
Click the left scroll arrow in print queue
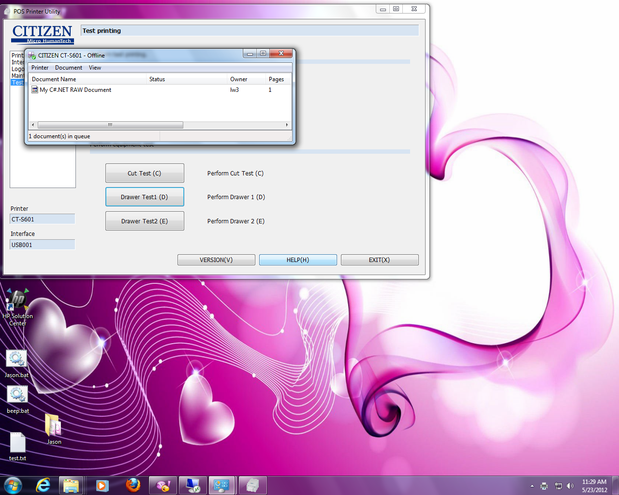tap(33, 125)
